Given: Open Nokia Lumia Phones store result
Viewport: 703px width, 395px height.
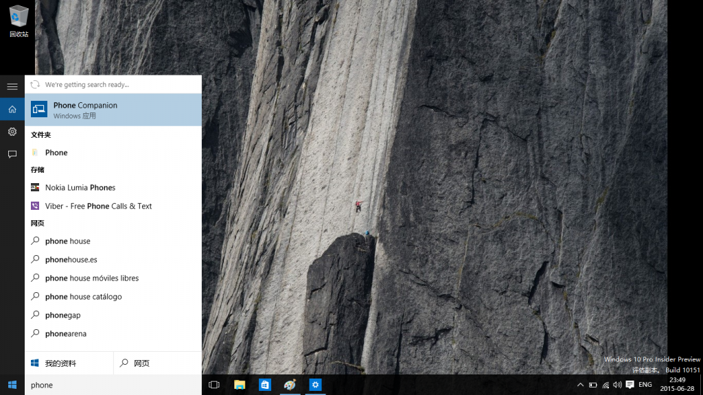Looking at the screenshot, I should coord(113,188).
